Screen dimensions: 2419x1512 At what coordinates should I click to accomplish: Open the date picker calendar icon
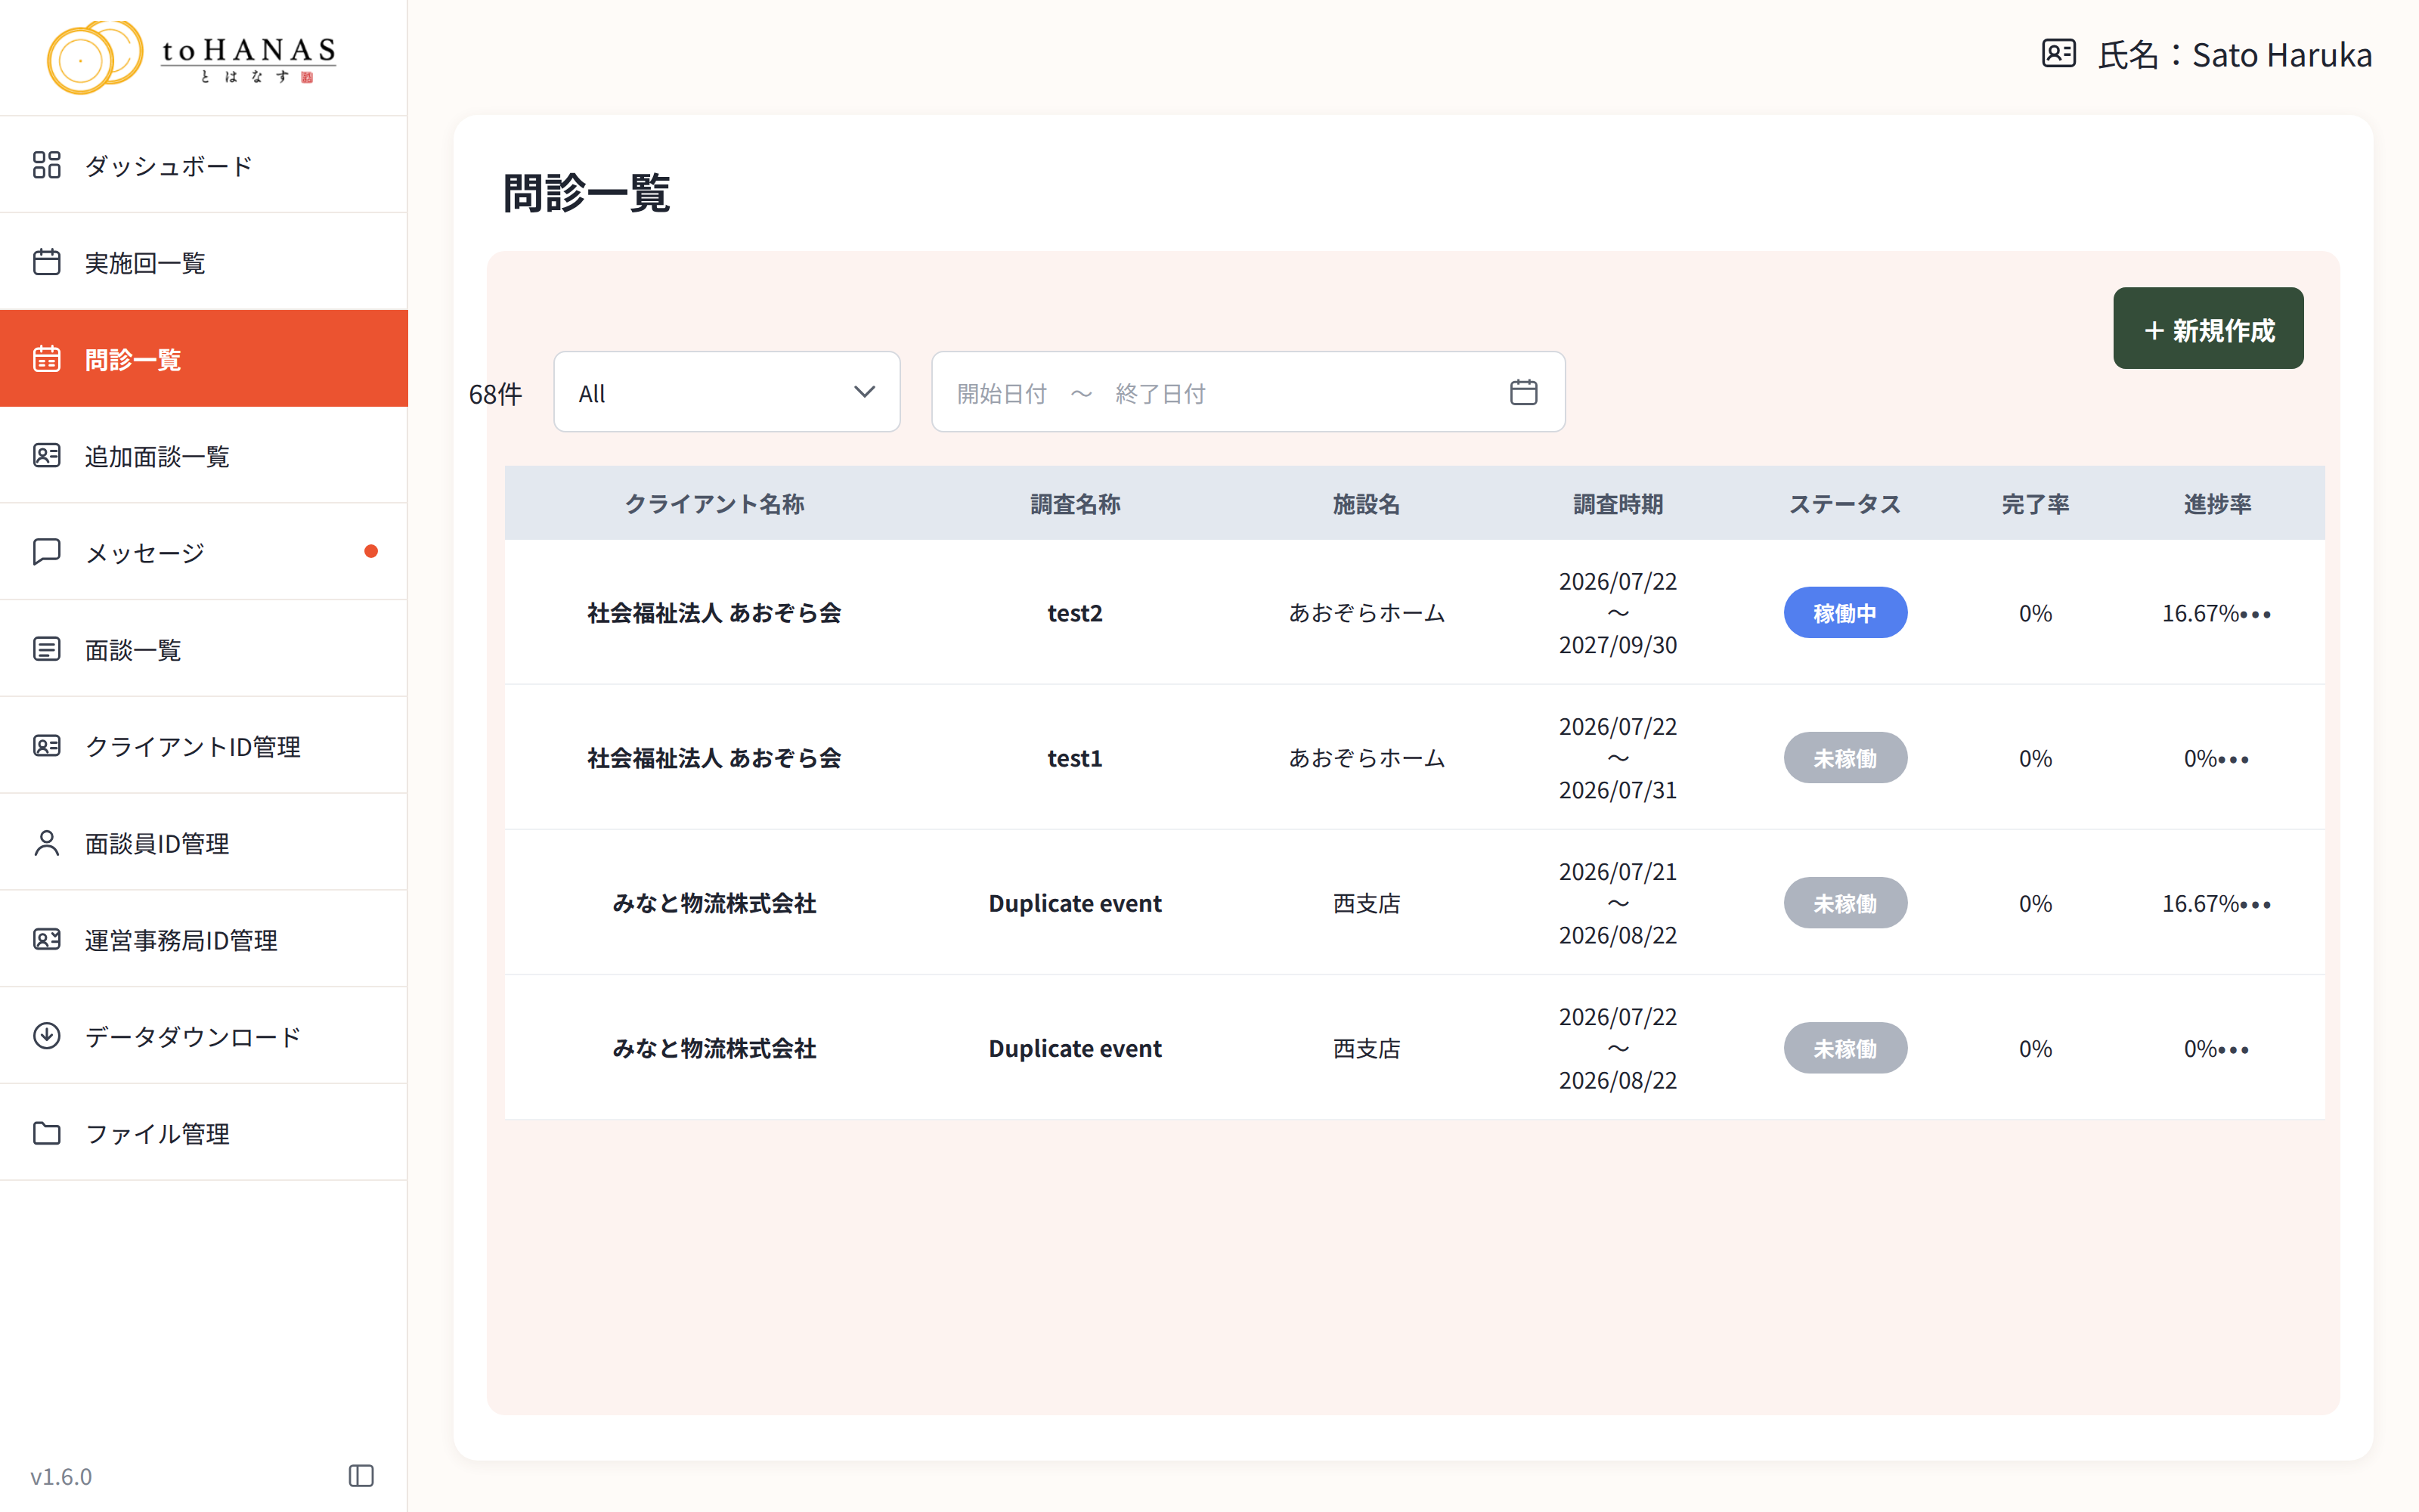click(x=1523, y=392)
